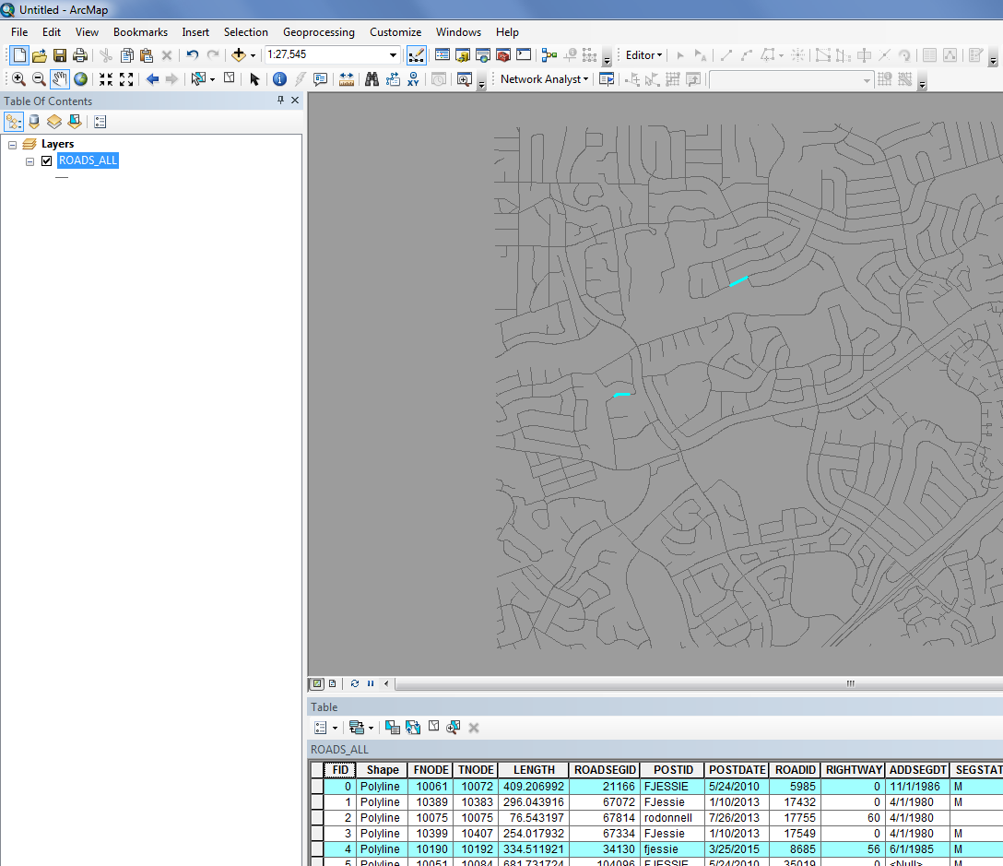
Task: Switch to List By Source view
Action: 34,122
